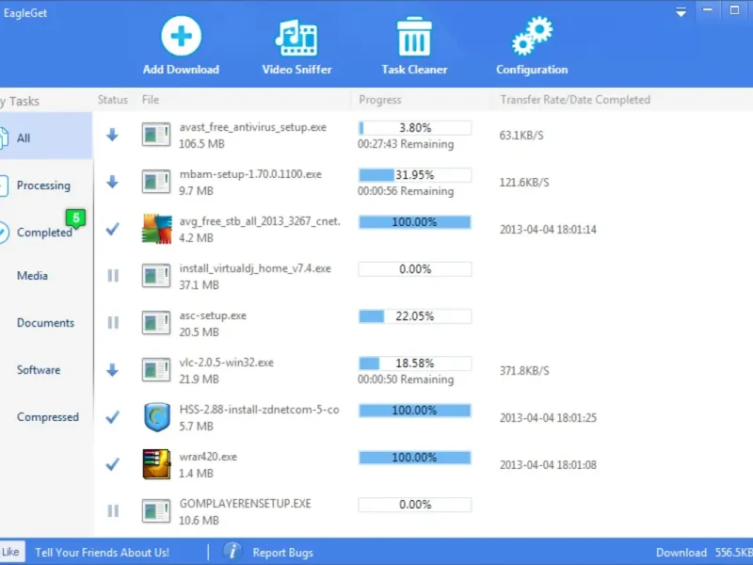Click the file icon of asc-setup.exe
This screenshot has width=753, height=565.
click(156, 323)
